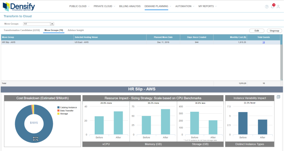Click the Memory (GB) Before bar
The height and width of the screenshot is (151, 284).
(146, 125)
